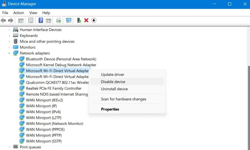This screenshot has width=250, height=150.
Task: Select Update driver in context menu
Action: (112, 75)
